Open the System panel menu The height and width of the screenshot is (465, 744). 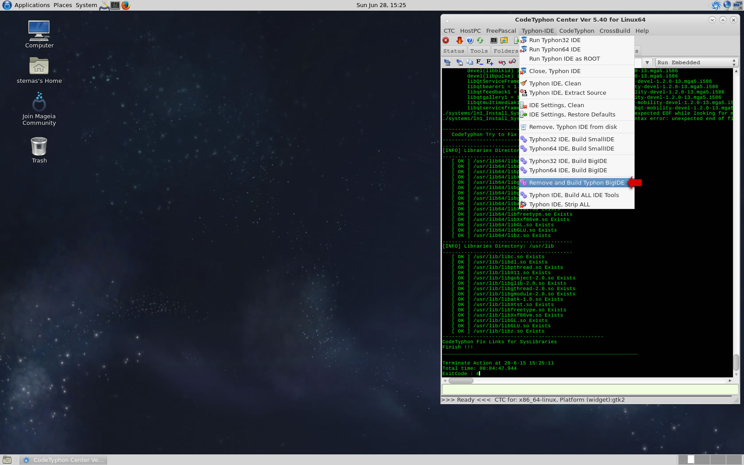(86, 5)
